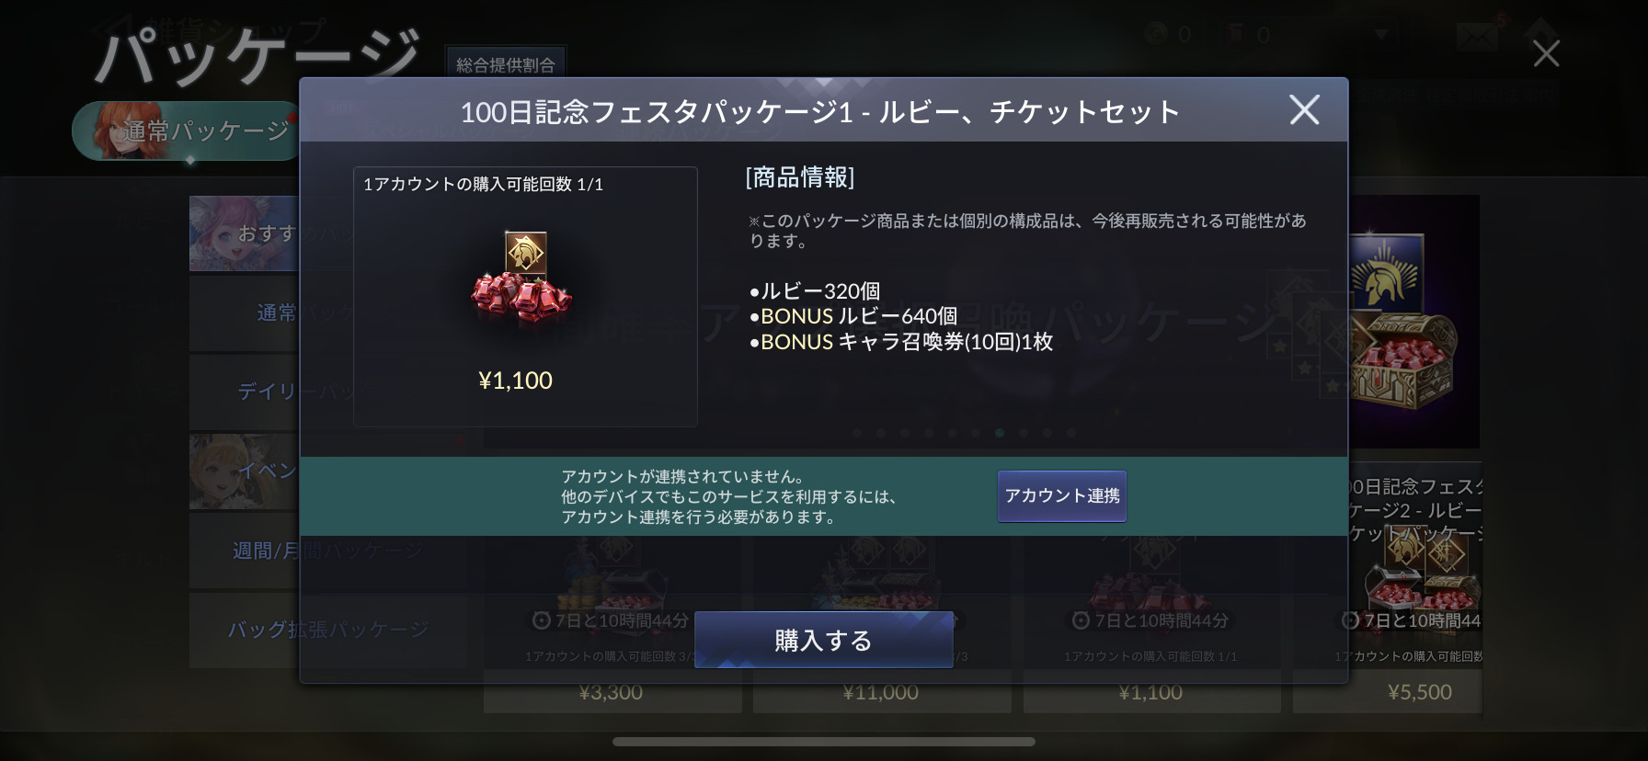Click the ¥11,000 package price button
The width and height of the screenshot is (1648, 761).
point(881,693)
